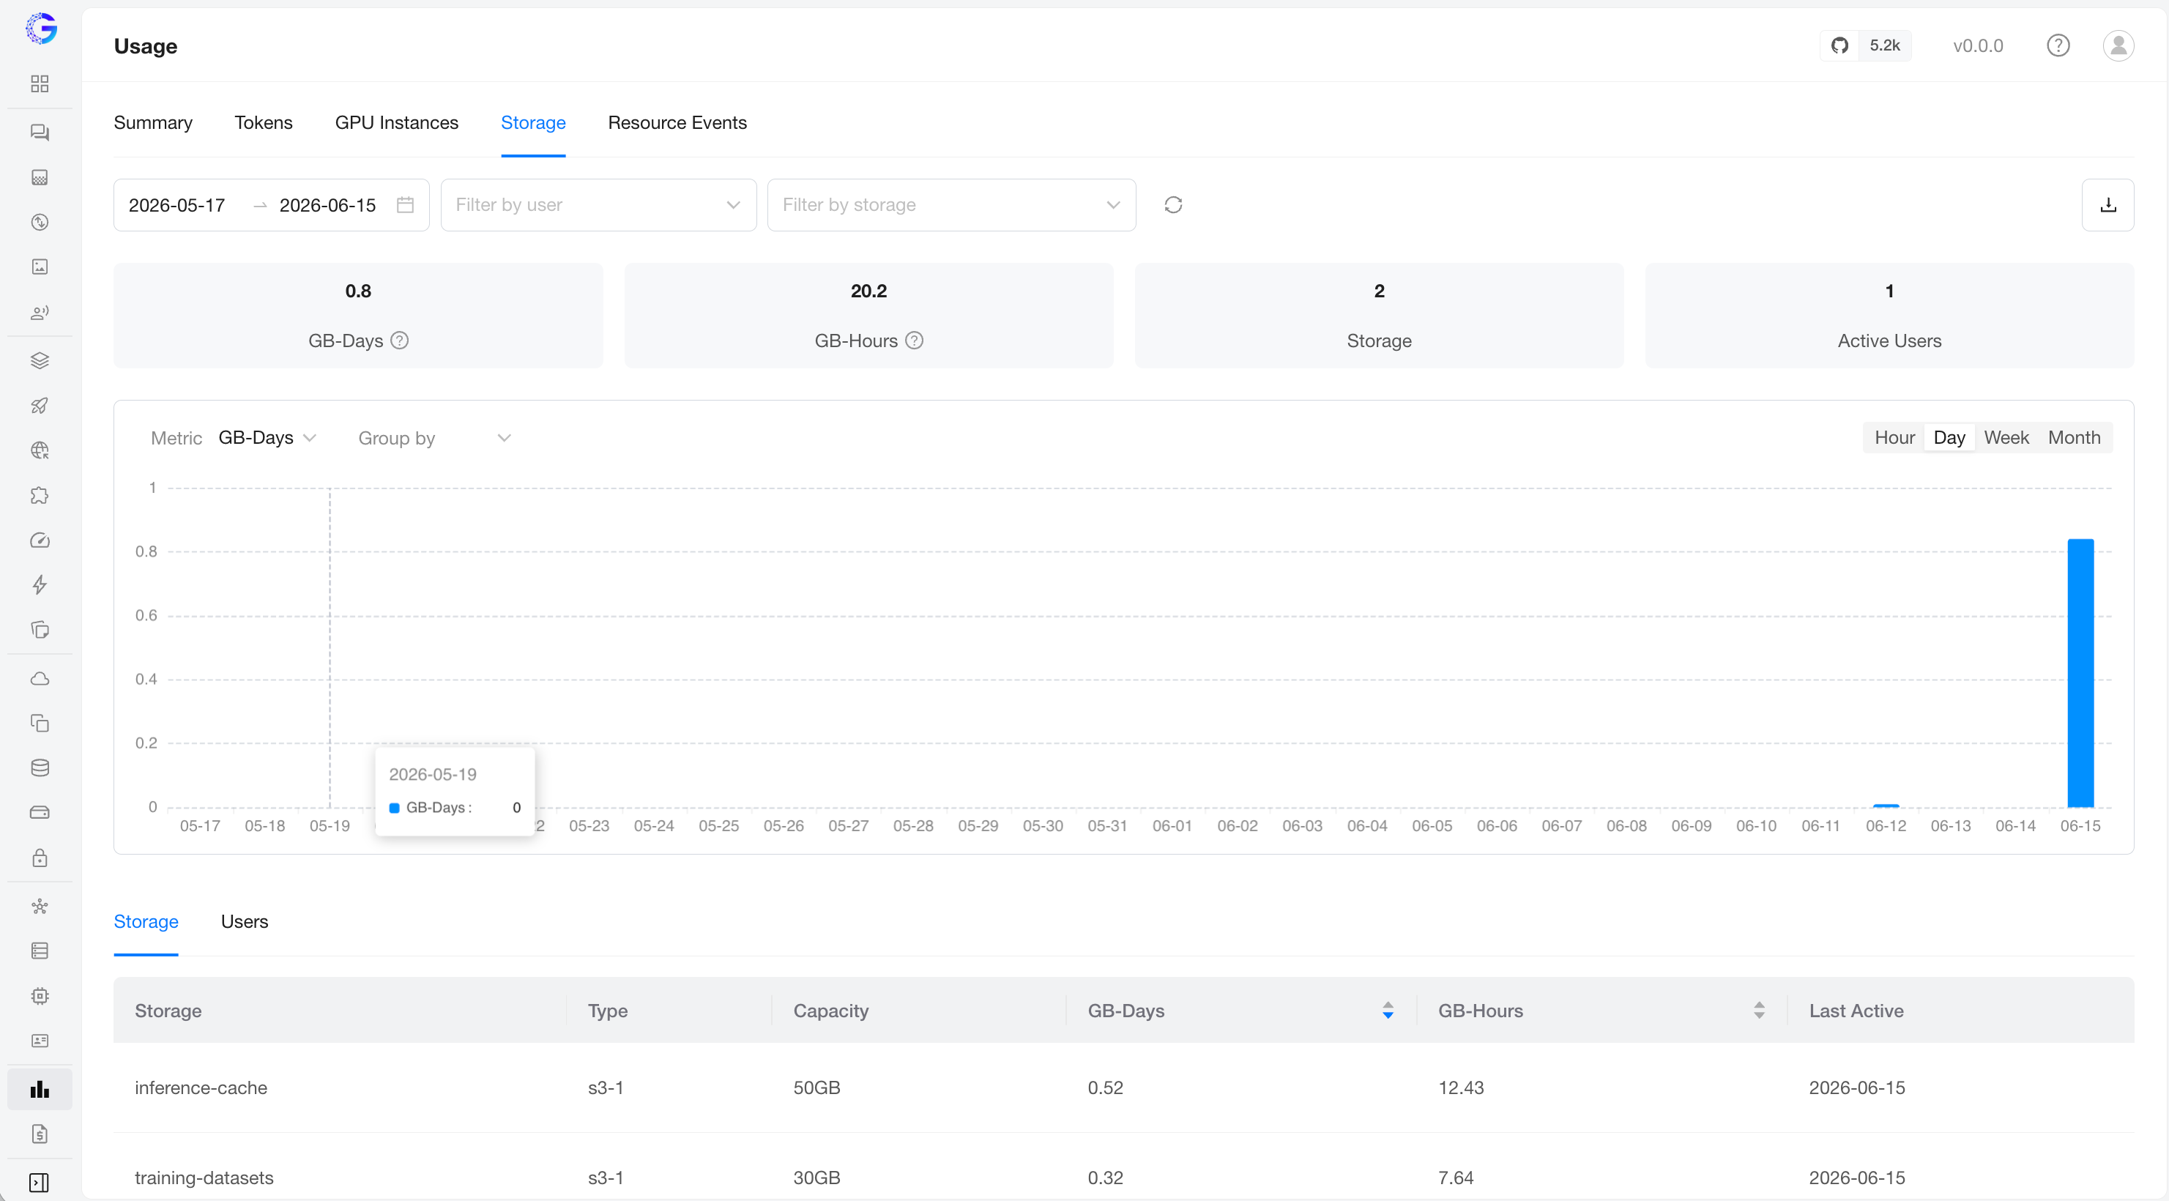Viewport: 2169px width, 1201px height.
Task: Click the refresh icon beside filters
Action: point(1173,204)
